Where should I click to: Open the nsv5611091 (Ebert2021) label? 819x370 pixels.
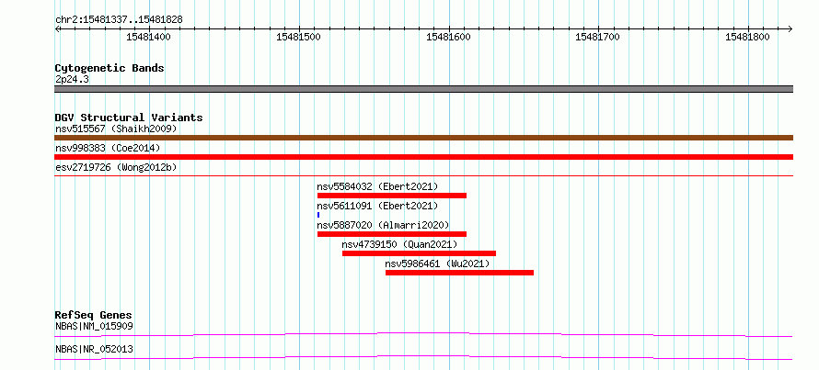point(377,206)
